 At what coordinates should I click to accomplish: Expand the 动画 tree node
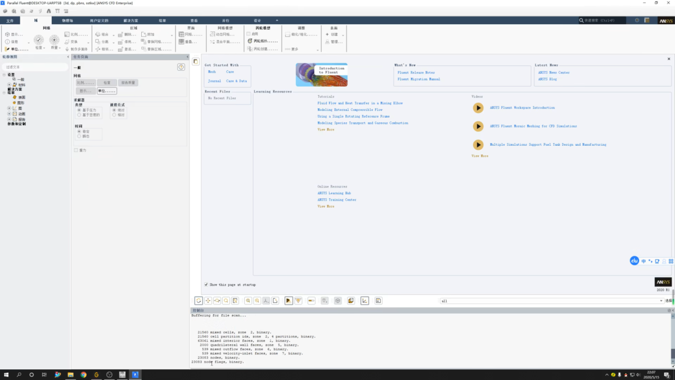[9, 114]
